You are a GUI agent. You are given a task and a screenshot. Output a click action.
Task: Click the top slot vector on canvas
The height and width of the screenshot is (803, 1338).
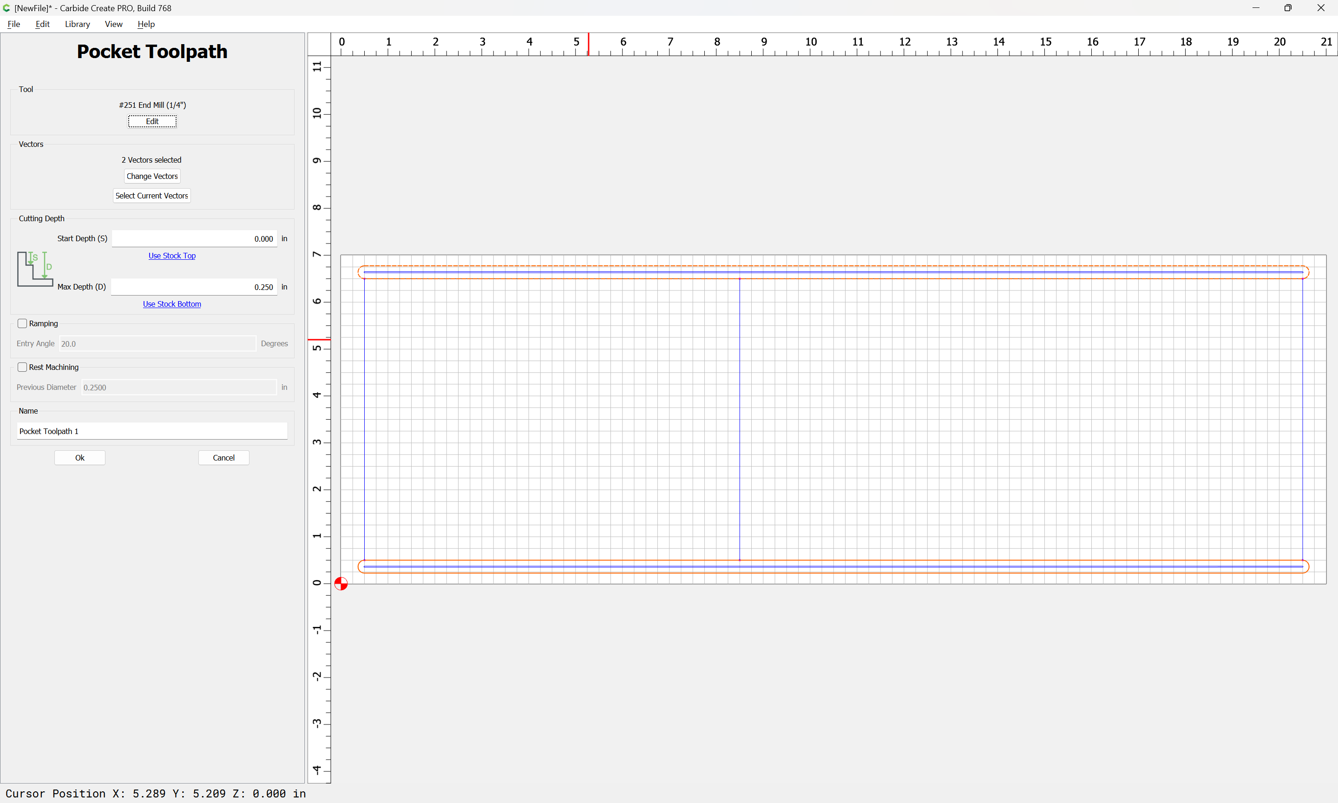833,272
